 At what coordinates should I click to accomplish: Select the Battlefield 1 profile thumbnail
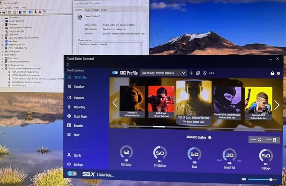tap(132, 101)
